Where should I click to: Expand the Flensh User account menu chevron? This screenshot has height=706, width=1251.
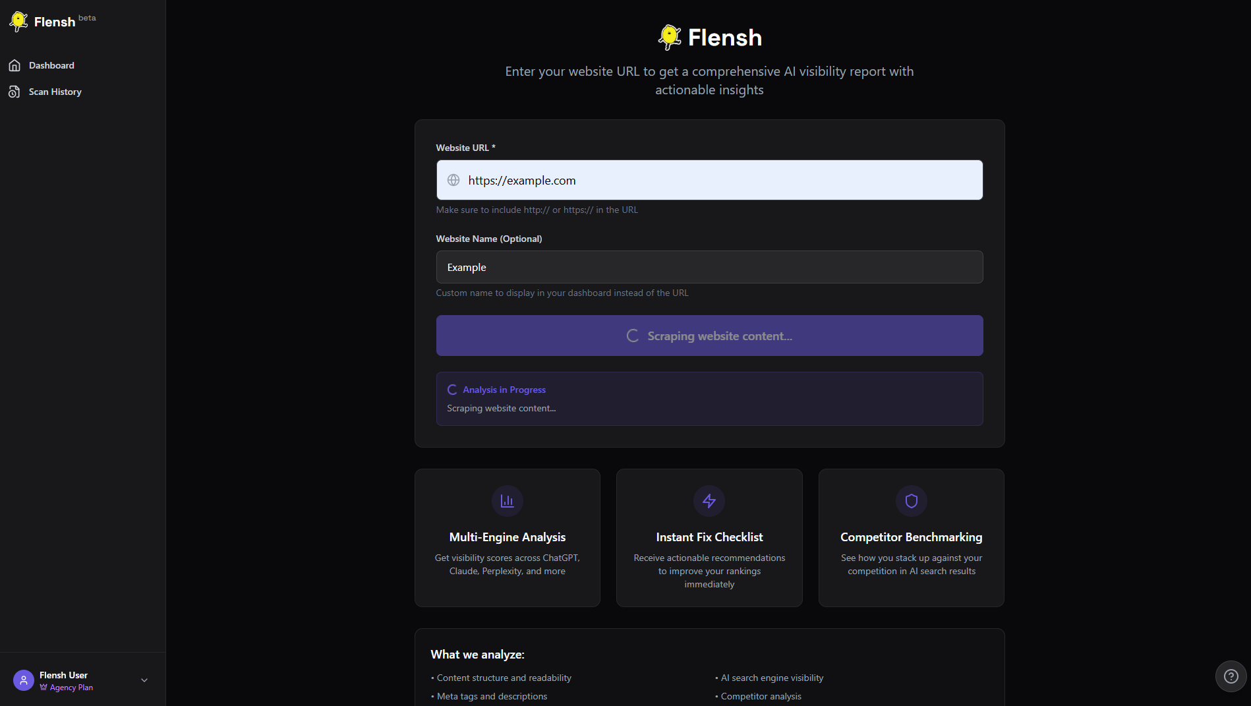pos(144,680)
